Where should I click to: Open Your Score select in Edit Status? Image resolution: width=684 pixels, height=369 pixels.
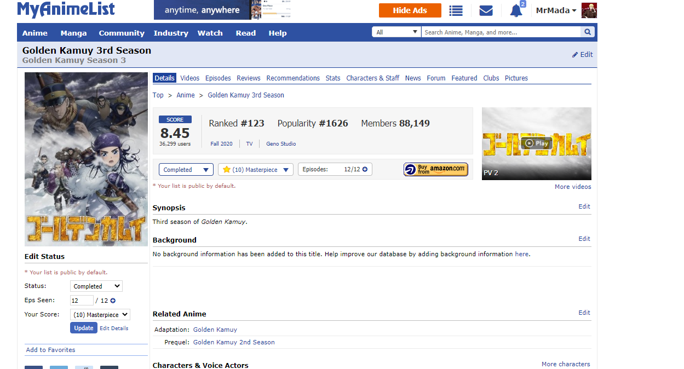100,315
